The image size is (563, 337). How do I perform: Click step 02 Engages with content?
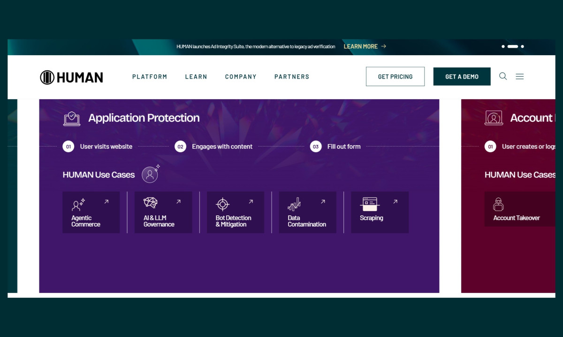[213, 147]
